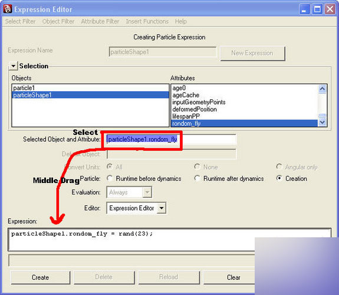
Task: Close the Expression Editor window
Action: pyautogui.click(x=330, y=9)
